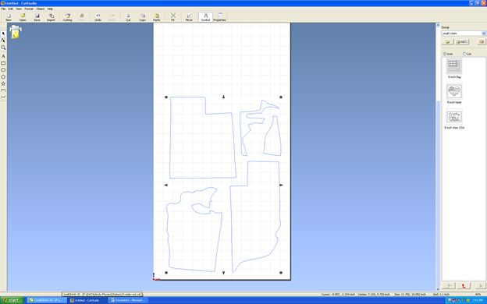487x304 pixels.
Task: Open the View menu
Action: point(19,9)
